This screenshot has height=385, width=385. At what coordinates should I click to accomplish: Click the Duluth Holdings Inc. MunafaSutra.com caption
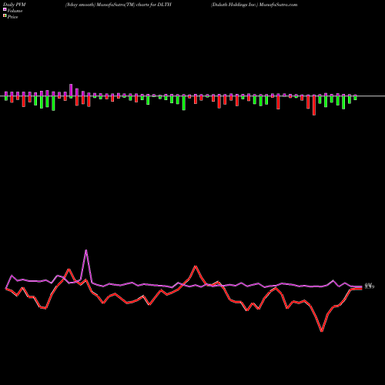[x=254, y=5]
